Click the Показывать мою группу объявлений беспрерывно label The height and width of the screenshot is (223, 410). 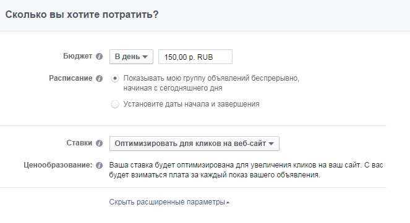pyautogui.click(x=211, y=83)
